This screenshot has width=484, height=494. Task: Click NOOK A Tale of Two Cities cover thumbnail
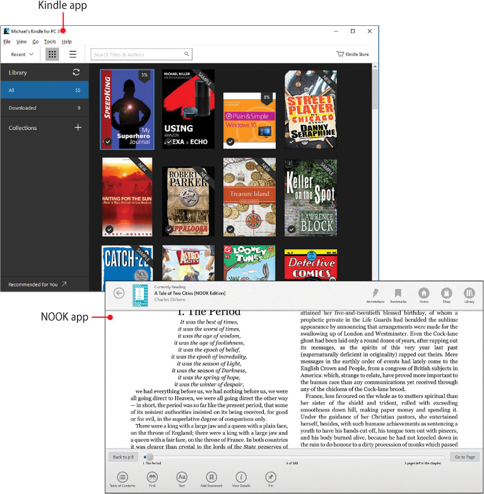tap(140, 295)
